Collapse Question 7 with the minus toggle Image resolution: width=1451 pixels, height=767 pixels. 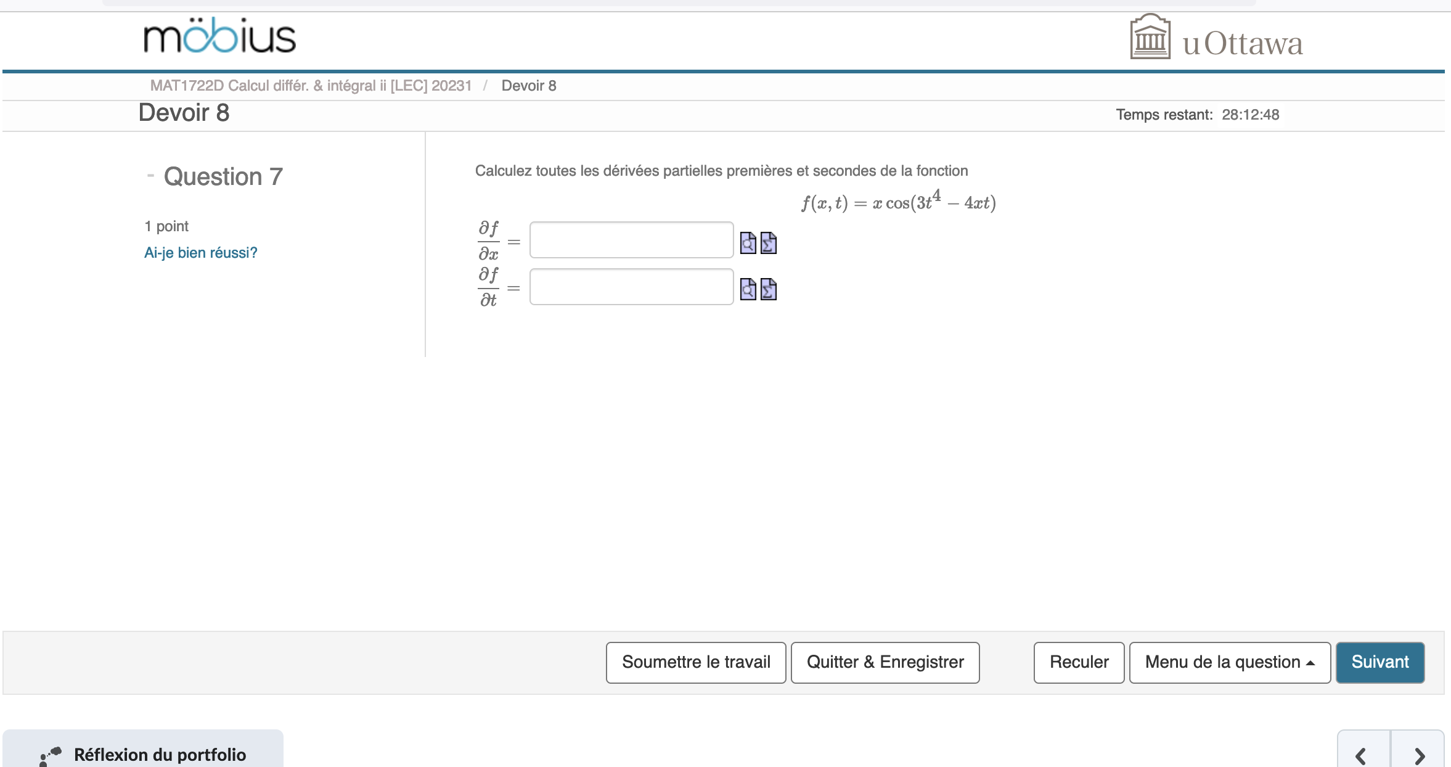tap(150, 174)
